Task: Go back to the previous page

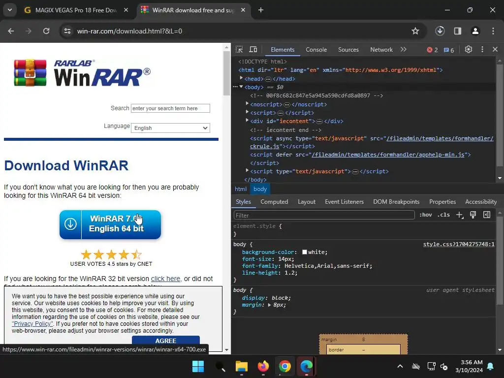Action: pyautogui.click(x=11, y=31)
